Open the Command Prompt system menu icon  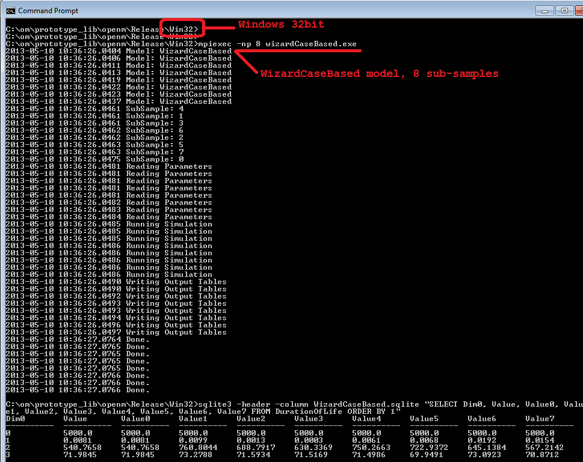point(10,10)
